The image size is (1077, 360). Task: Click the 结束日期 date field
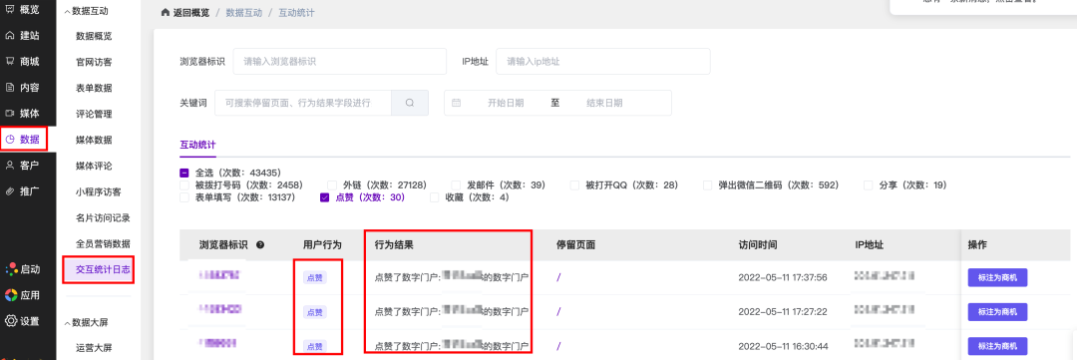pyautogui.click(x=604, y=103)
